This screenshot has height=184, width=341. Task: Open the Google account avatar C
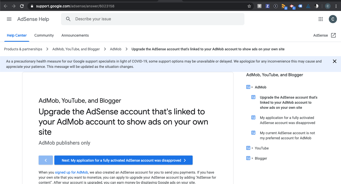333,19
